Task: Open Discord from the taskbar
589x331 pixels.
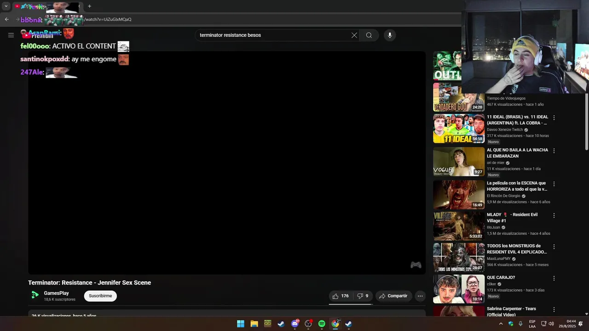Action: tap(295, 324)
